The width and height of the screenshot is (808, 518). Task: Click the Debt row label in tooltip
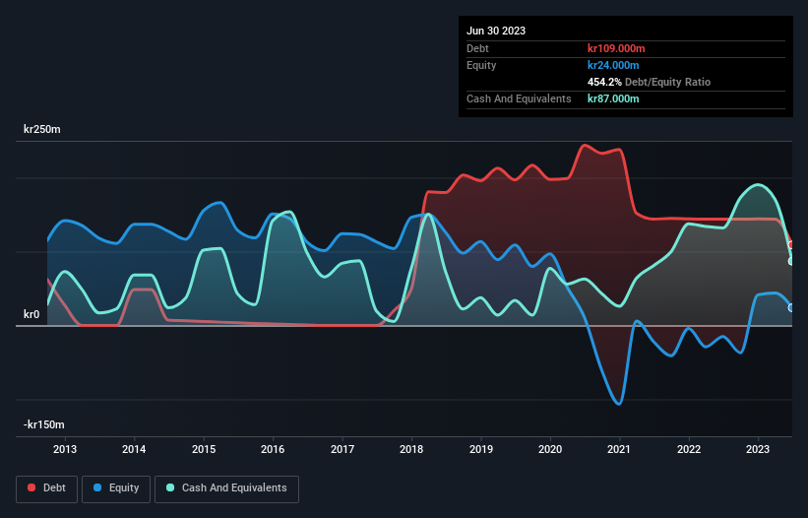coord(477,48)
